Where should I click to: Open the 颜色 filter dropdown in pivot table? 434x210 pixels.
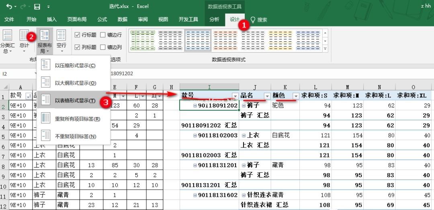[296, 96]
